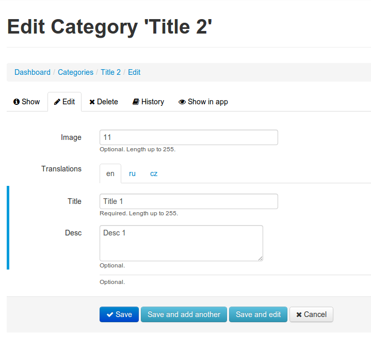
Task: Click inside the Desc text area
Action: click(181, 243)
